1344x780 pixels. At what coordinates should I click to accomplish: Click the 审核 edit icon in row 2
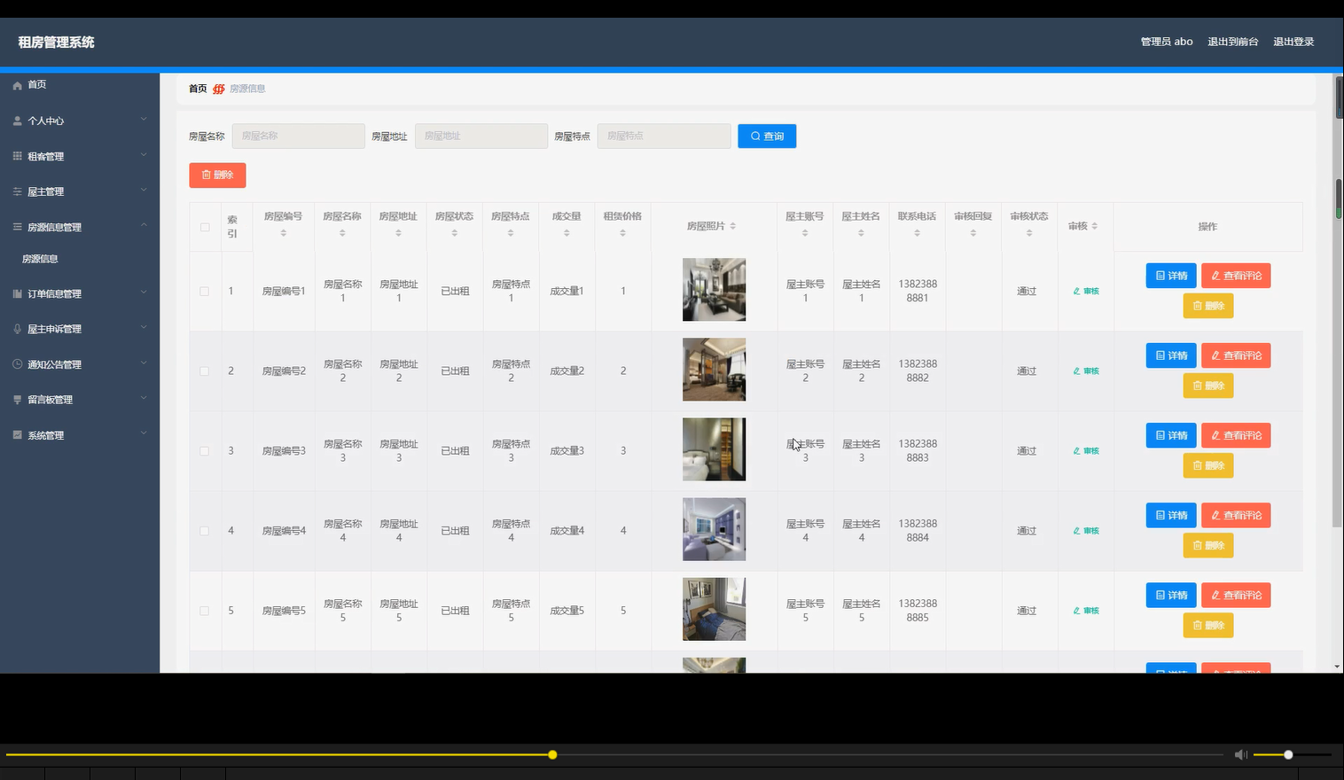click(x=1076, y=370)
